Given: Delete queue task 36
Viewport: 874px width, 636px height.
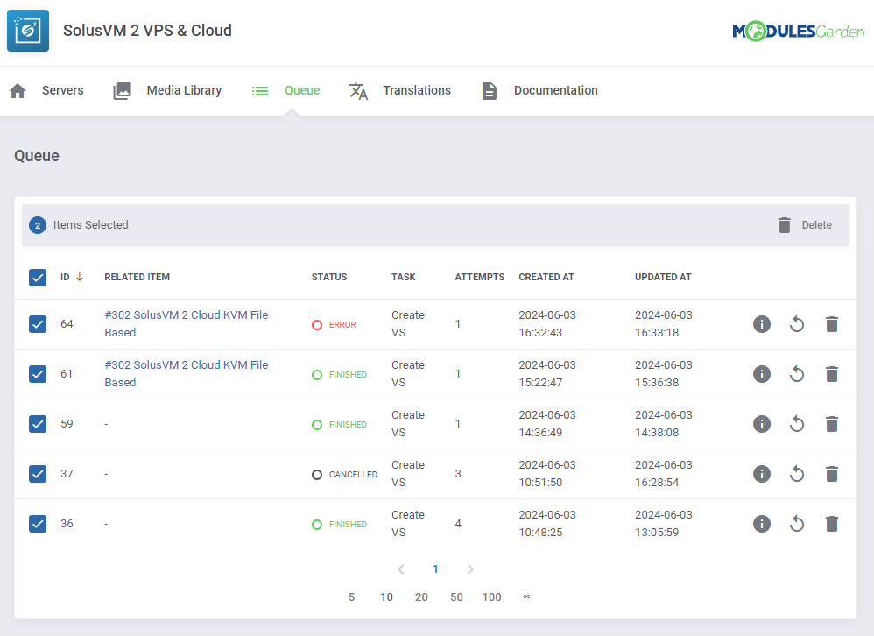Looking at the screenshot, I should [x=832, y=524].
